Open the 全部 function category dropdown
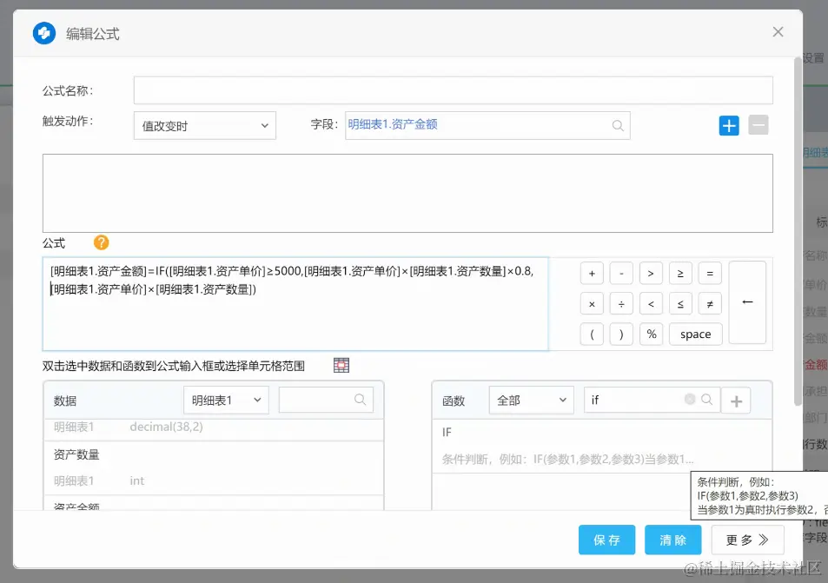This screenshot has height=583, width=828. coord(531,400)
